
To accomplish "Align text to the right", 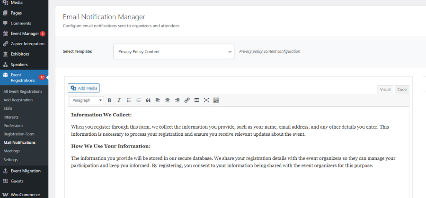I will coord(177,100).
